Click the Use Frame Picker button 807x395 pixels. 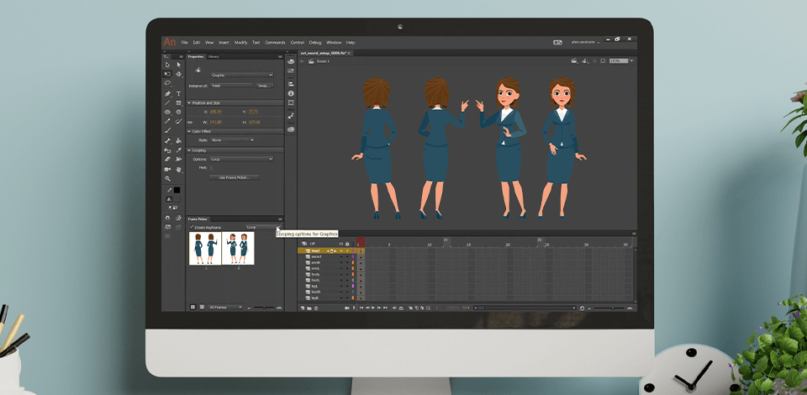(235, 177)
